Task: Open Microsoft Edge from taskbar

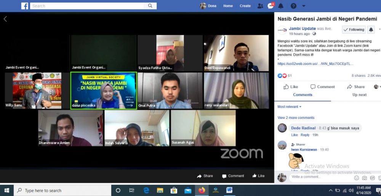Action: (x=146, y=190)
